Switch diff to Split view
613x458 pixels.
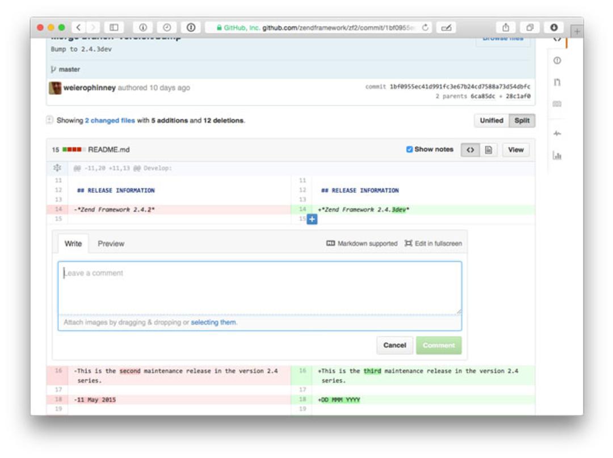point(522,120)
